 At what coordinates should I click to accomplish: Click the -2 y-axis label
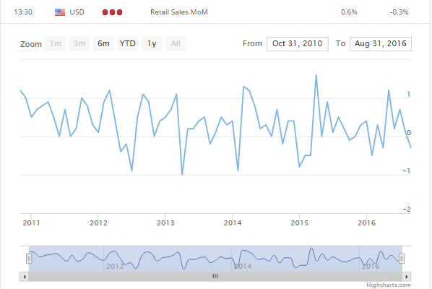pyautogui.click(x=407, y=210)
